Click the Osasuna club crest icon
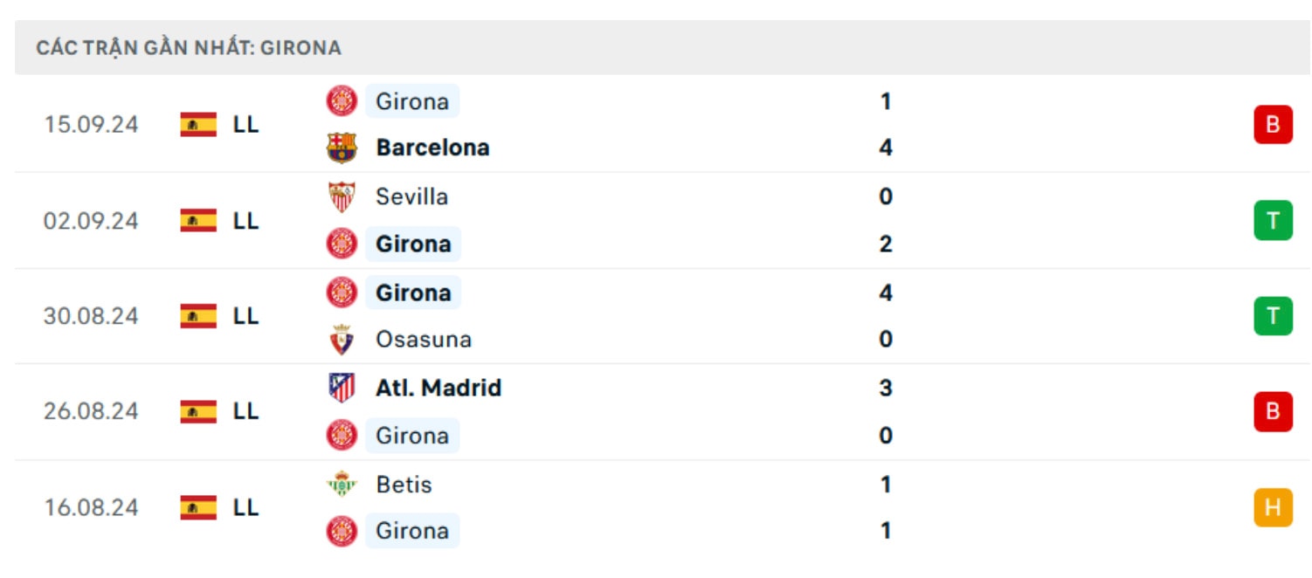Screen dimensions: 1312x578 pos(342,340)
